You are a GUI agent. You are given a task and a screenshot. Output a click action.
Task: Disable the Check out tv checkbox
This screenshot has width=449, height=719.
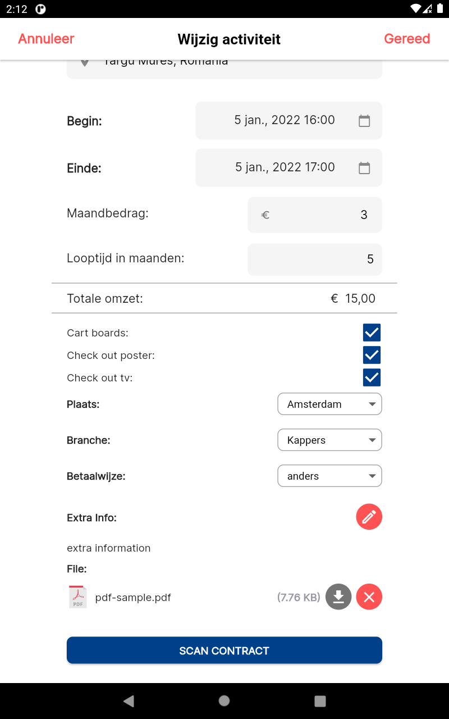pyautogui.click(x=372, y=377)
